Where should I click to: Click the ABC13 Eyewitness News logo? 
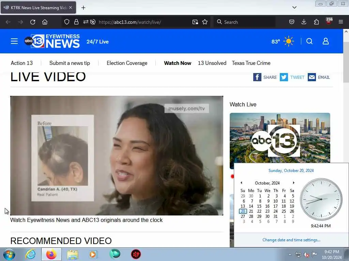pyautogui.click(x=52, y=41)
